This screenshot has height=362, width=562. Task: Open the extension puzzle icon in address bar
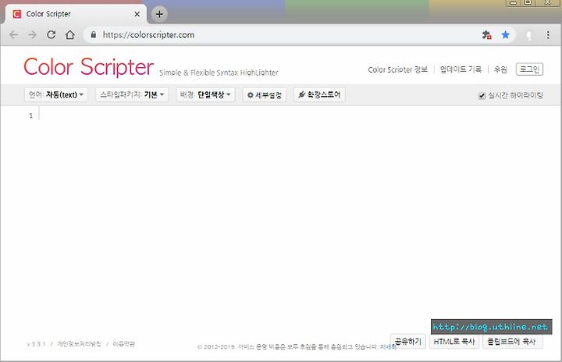click(x=486, y=35)
